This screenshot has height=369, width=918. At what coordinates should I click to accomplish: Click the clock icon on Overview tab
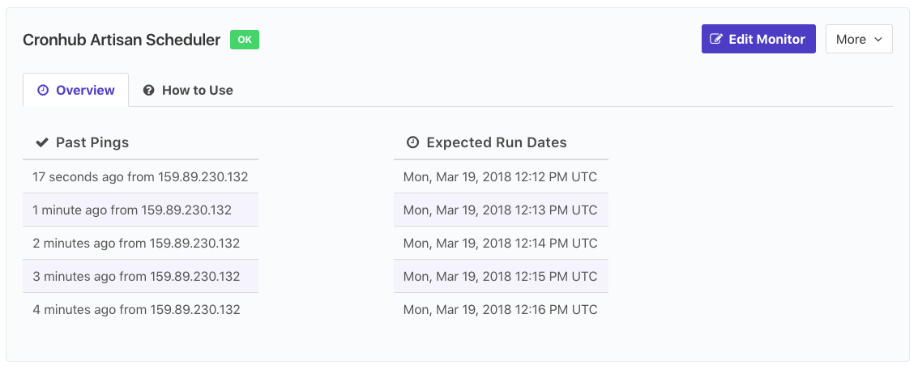(x=44, y=91)
